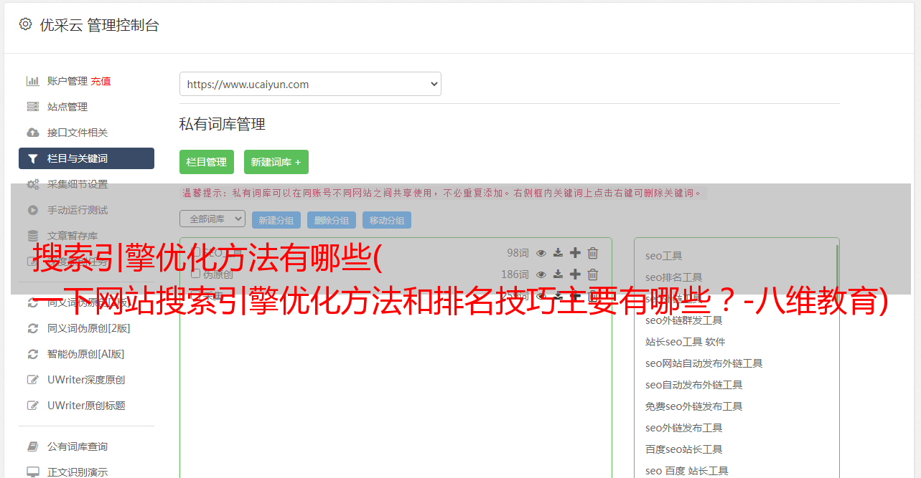Viewport: 921px width, 478px height.
Task: Click the bar chart icon for 账户管理
Action: point(32,81)
